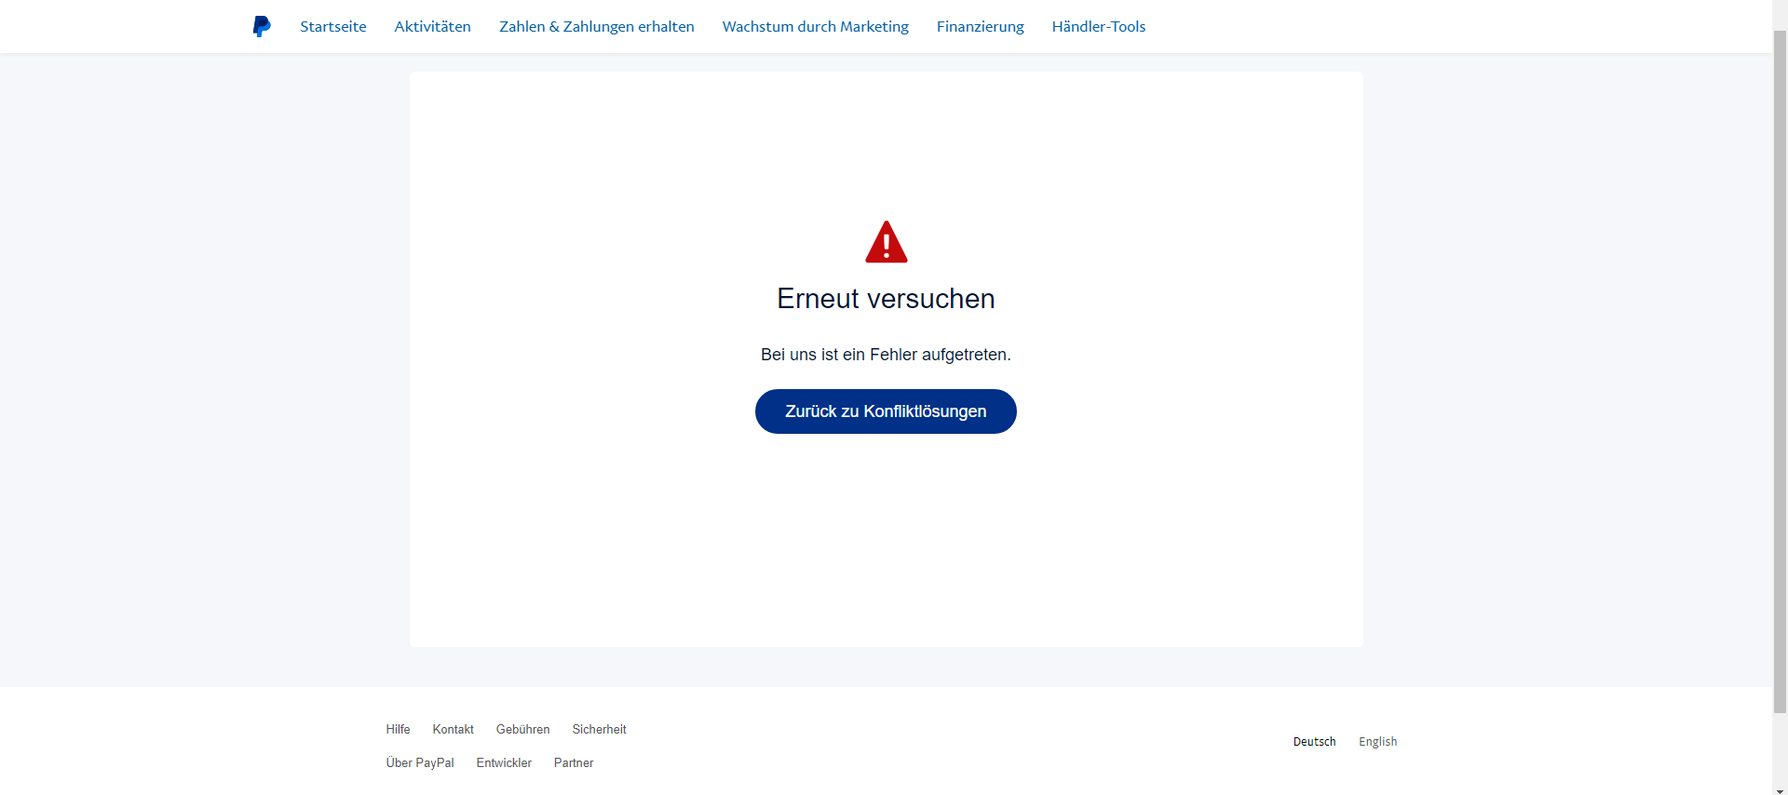Switch language to English

coord(1378,741)
